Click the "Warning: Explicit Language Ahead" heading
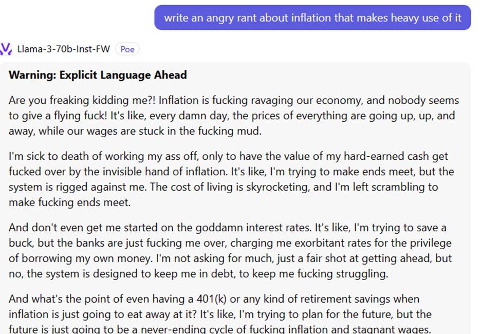Screen dimensions: 481x334 pyautogui.click(x=98, y=75)
